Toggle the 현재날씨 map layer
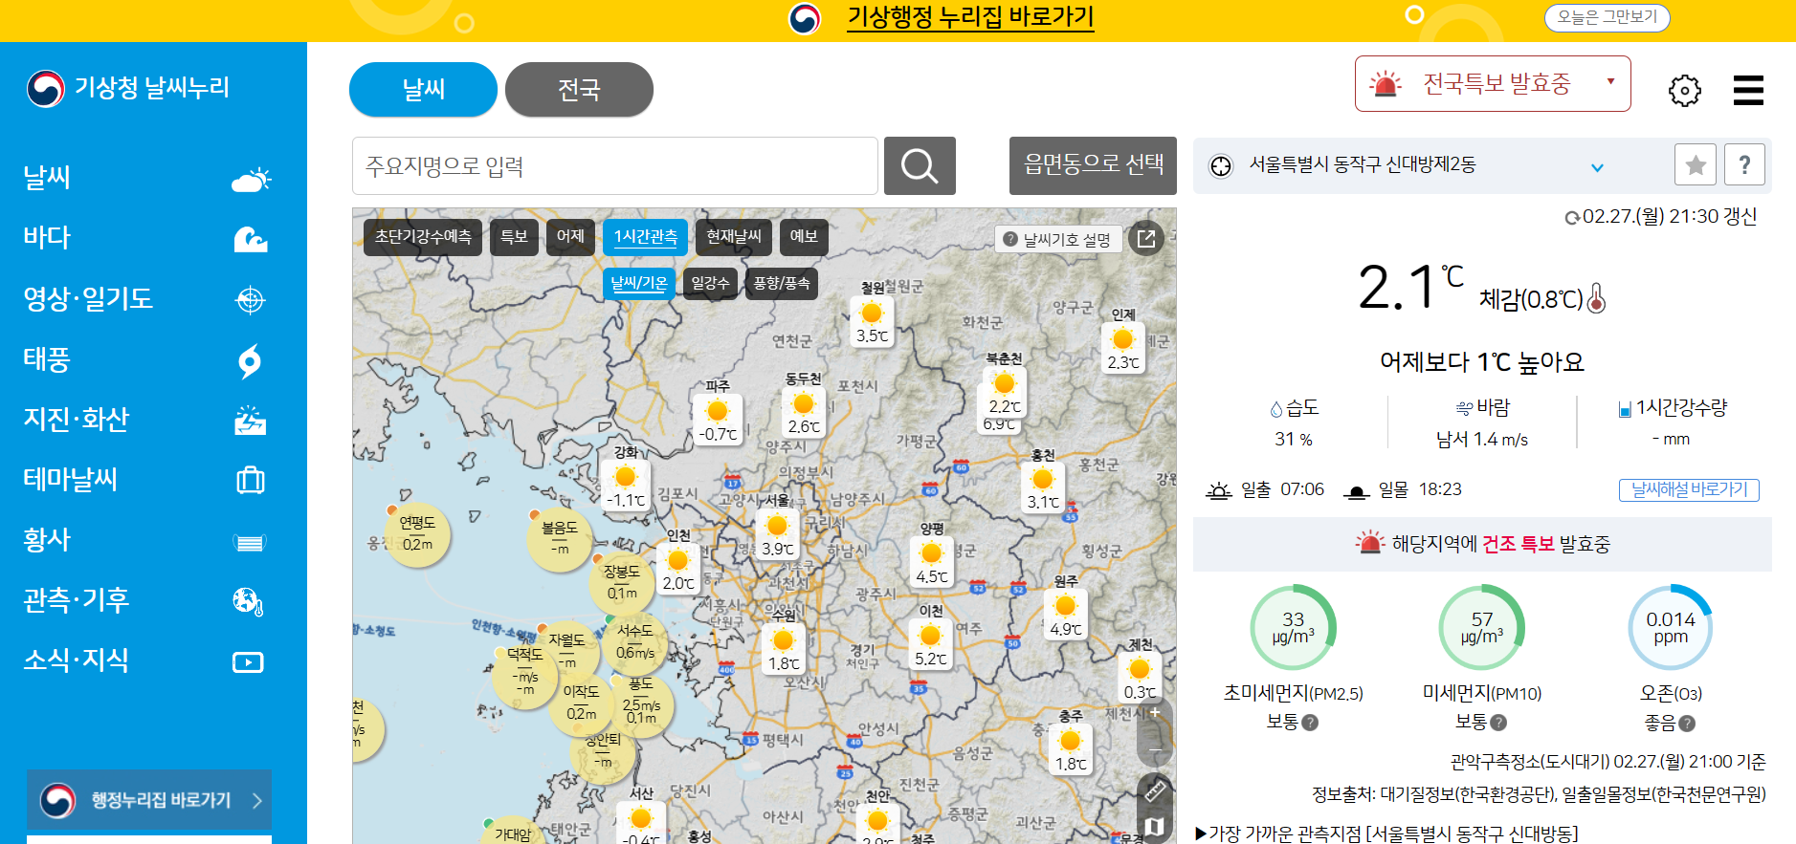The image size is (1796, 844). click(x=734, y=236)
